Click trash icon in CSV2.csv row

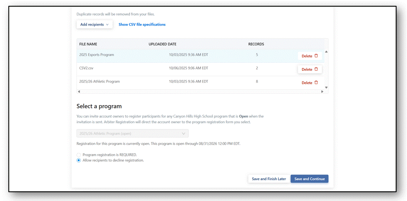click(x=316, y=69)
